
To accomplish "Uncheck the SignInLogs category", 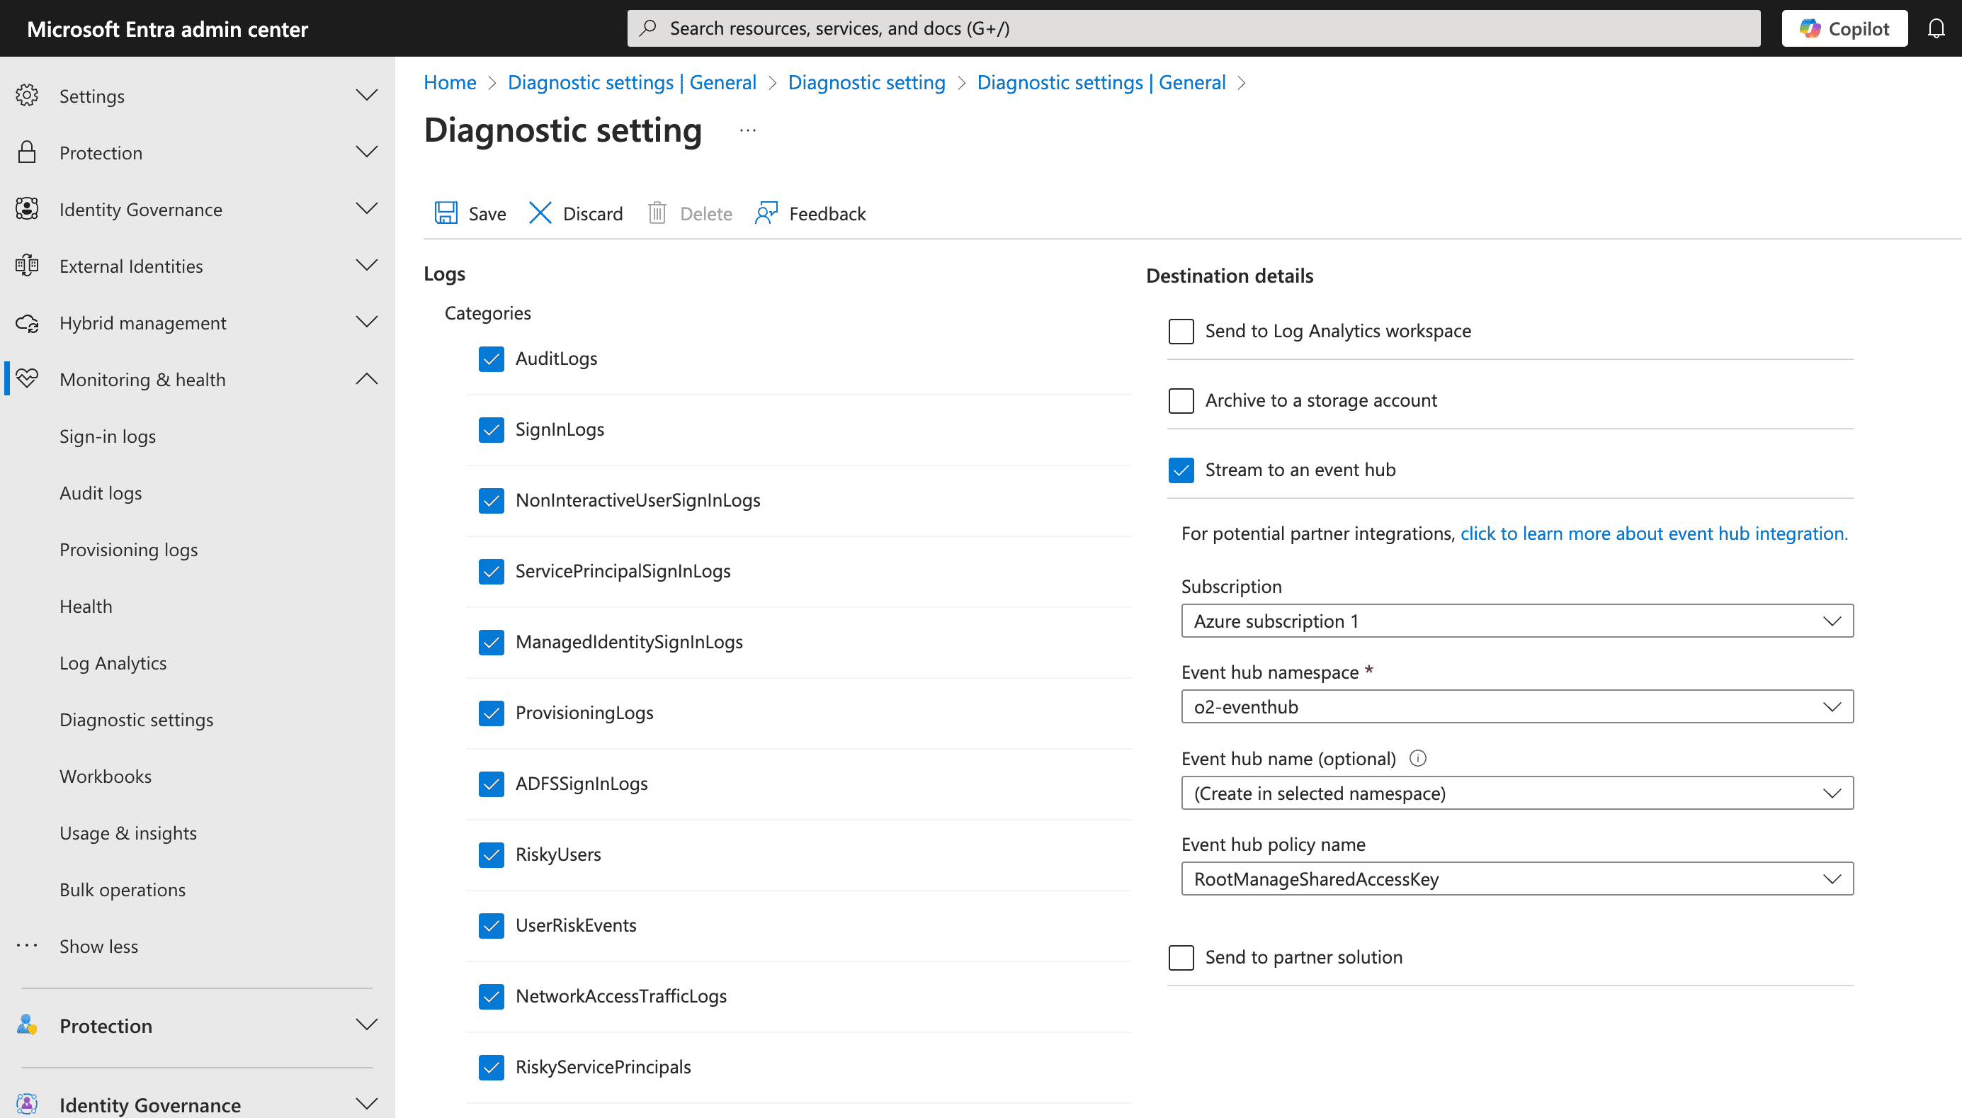I will 492,429.
